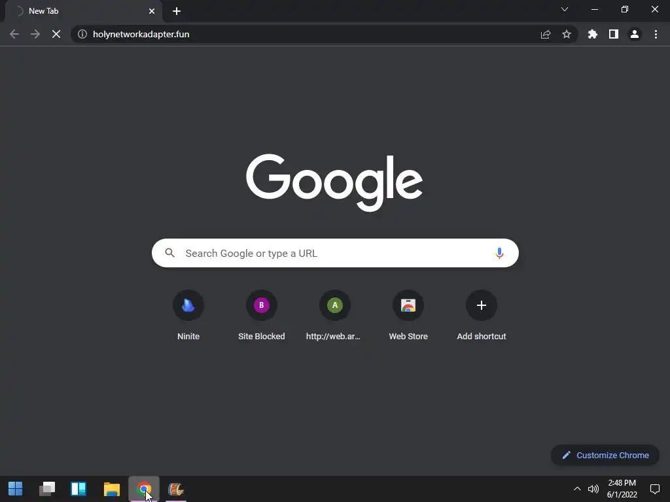Start voice search with microphone
This screenshot has width=670, height=502.
499,253
